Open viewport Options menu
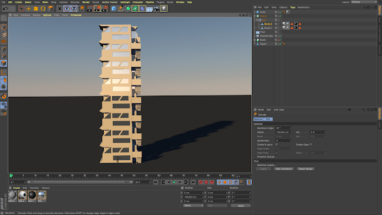Image resolution: width=382 pixels, height=215 pixels. pos(47,15)
